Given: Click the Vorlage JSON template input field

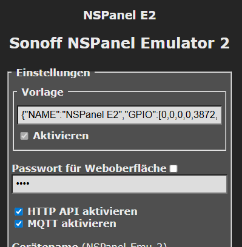Looking at the screenshot, I should point(119,115).
